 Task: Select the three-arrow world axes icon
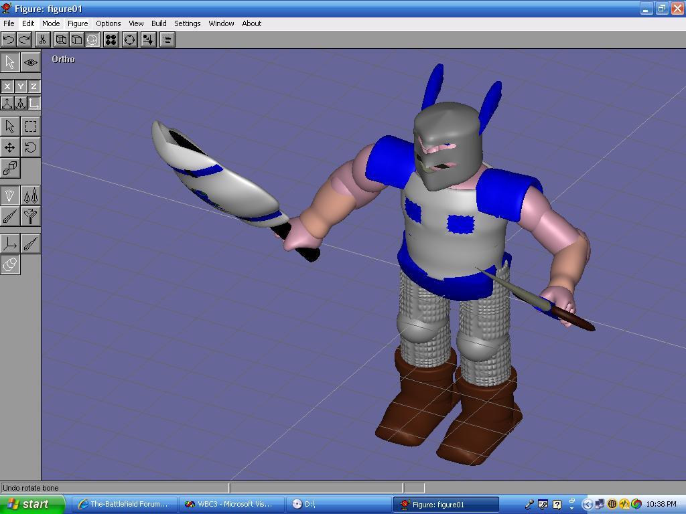7,103
